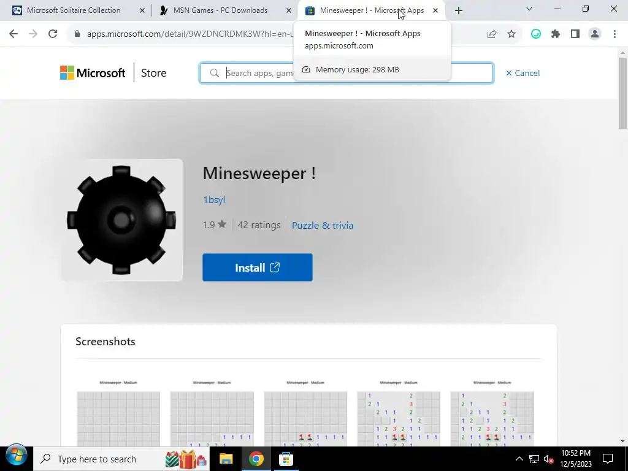Open the network tray icon
Image resolution: width=628 pixels, height=471 pixels.
[x=534, y=459]
